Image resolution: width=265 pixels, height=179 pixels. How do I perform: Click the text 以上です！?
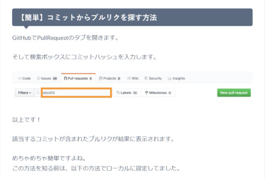click(26, 120)
